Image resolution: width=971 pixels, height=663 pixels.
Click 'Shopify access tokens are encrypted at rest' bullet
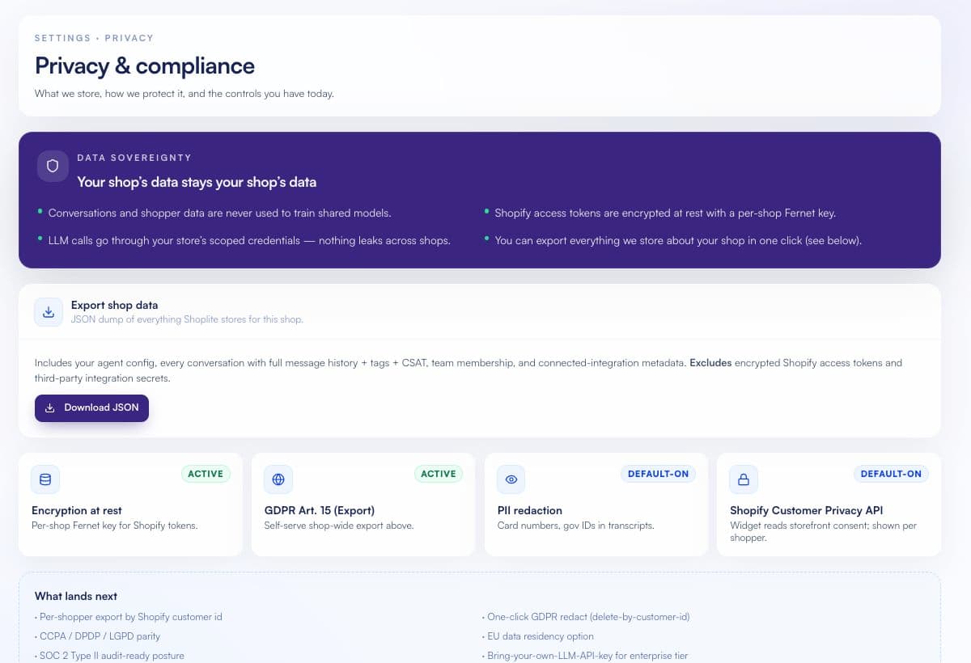point(665,213)
